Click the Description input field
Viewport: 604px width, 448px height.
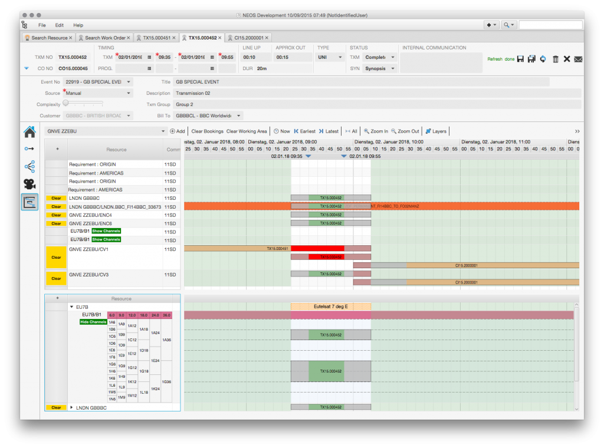coord(377,93)
